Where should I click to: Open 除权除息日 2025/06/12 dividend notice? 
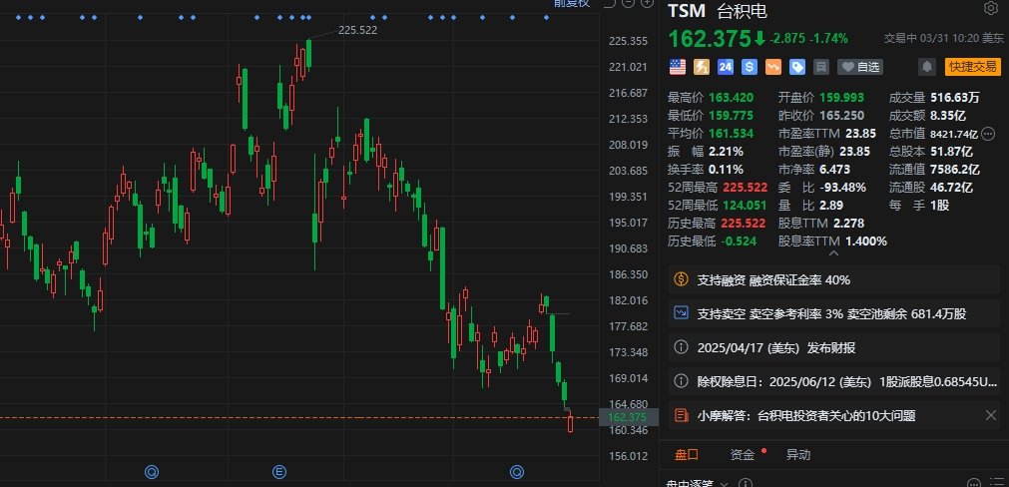(834, 382)
